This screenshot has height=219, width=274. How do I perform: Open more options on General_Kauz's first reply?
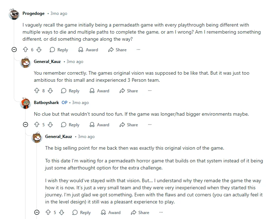[x=150, y=91]
